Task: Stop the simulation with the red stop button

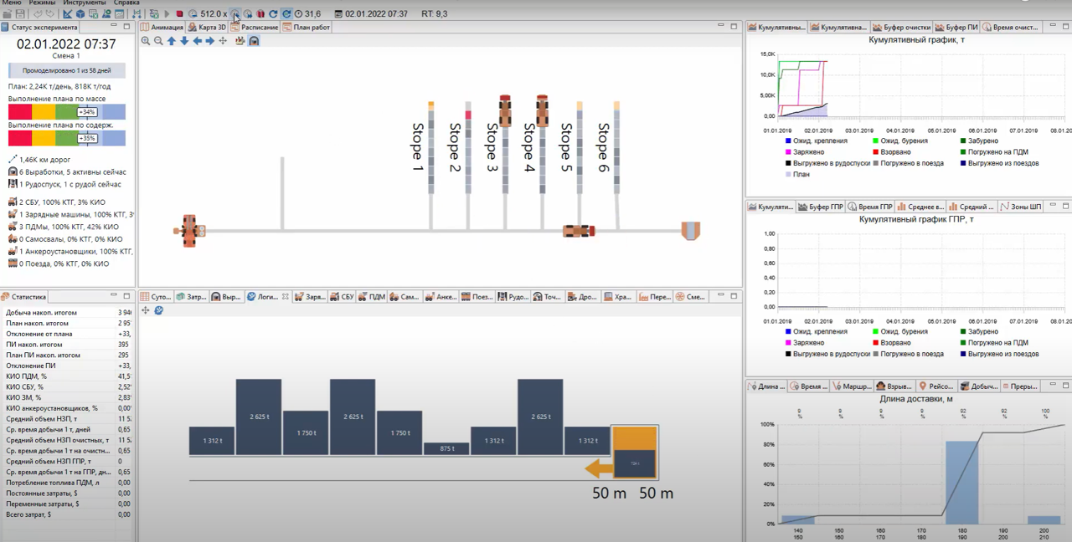Action: click(x=180, y=14)
